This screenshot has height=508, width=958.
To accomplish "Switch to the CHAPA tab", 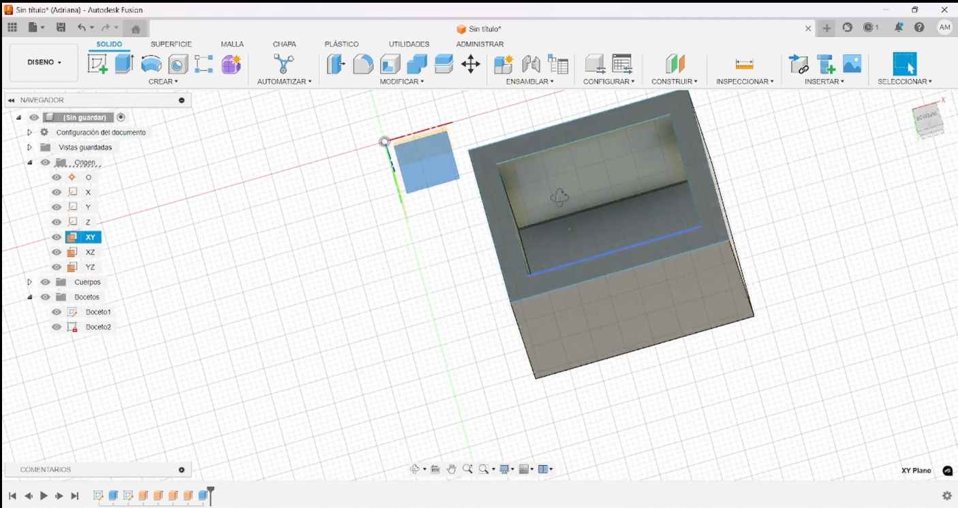I will coord(284,44).
